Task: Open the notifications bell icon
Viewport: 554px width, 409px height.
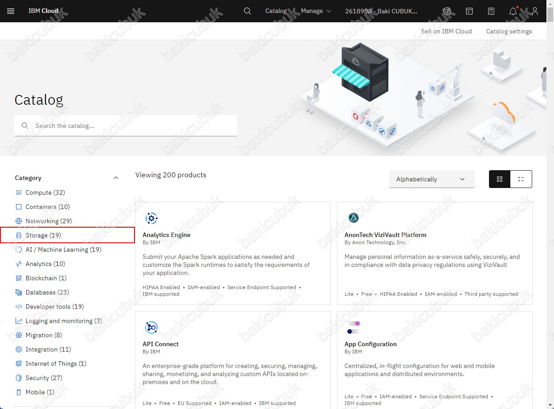Action: [x=513, y=11]
